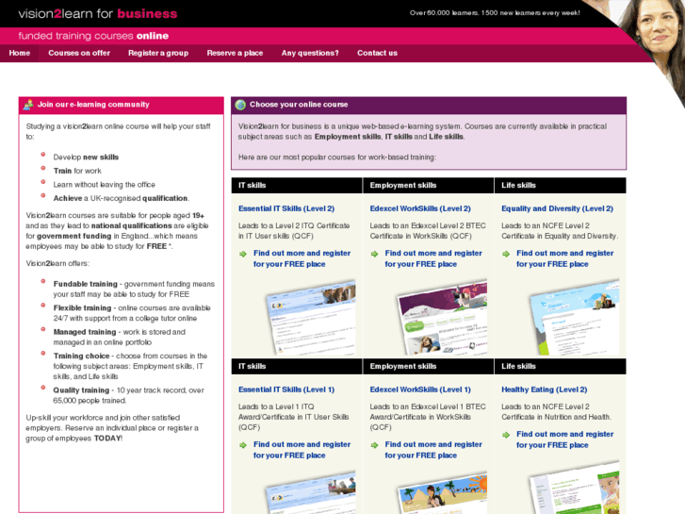685x514 pixels.
Task: Follow Find out more link for Essential IT Skills Level 2
Action: [302, 258]
